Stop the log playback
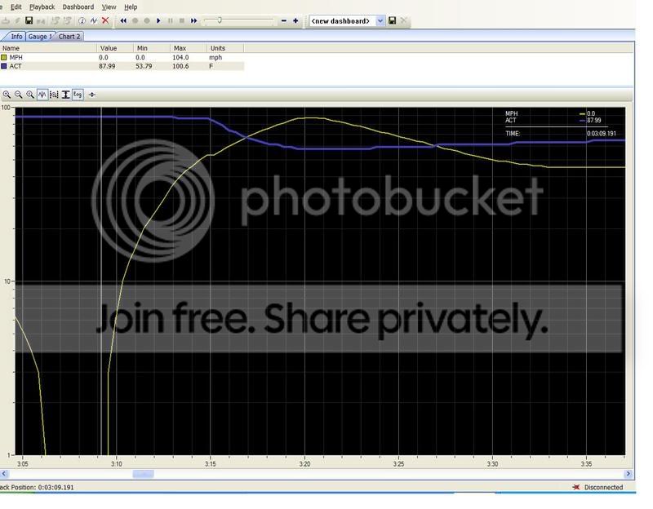Screen dimensions: 653x509 pos(181,20)
